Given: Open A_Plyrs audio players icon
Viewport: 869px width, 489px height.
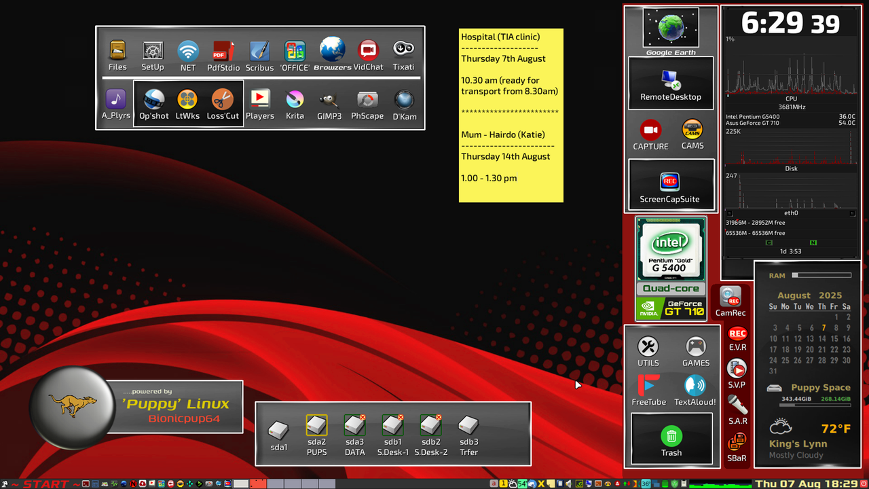Looking at the screenshot, I should tap(116, 99).
